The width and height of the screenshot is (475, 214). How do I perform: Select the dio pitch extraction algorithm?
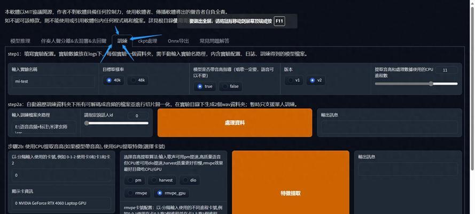click(x=189, y=180)
